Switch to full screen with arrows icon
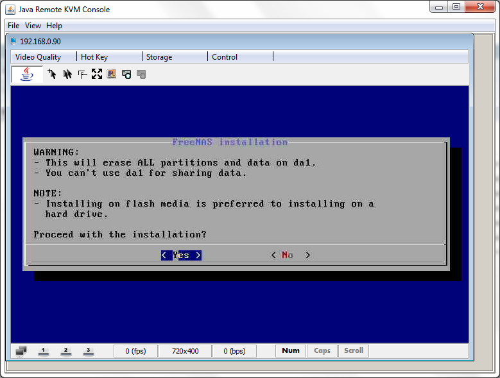This screenshot has height=378, width=500. click(97, 74)
